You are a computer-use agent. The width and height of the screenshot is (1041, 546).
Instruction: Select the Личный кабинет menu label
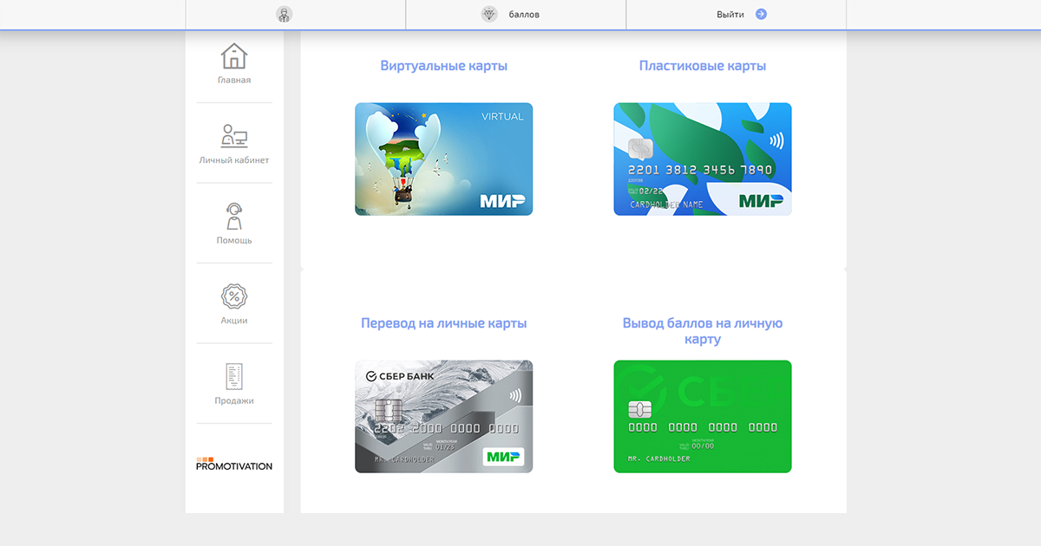(234, 160)
